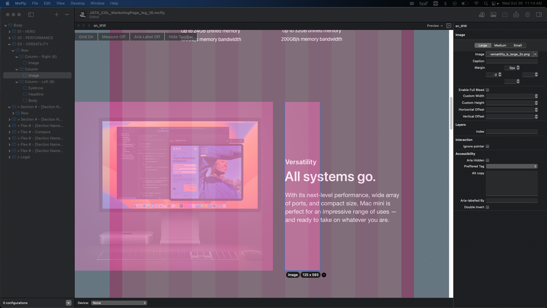Open the Develop menu

77,3
